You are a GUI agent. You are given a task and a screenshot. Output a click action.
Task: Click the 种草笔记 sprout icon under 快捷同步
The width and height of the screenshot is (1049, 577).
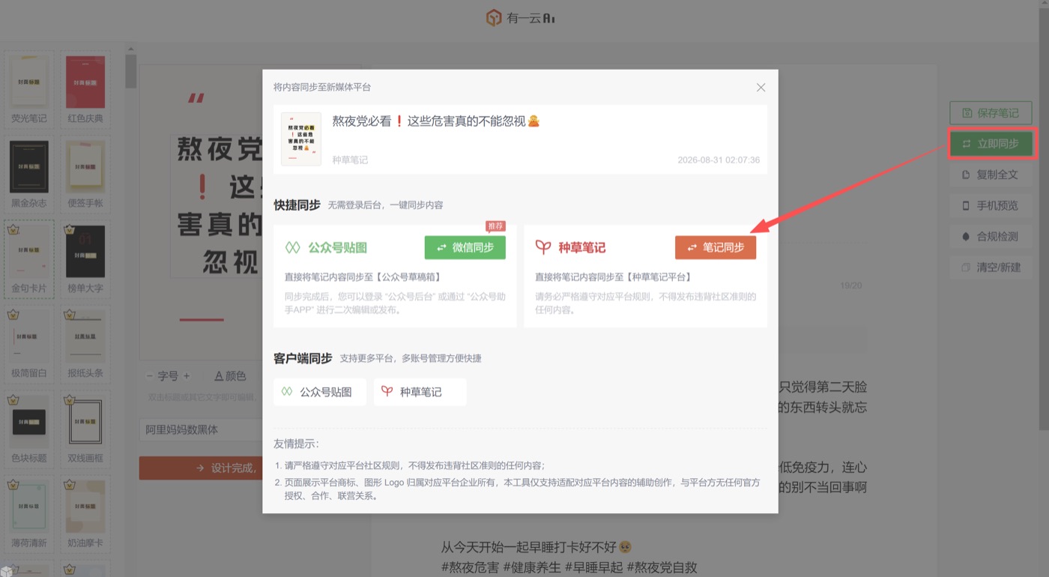542,247
